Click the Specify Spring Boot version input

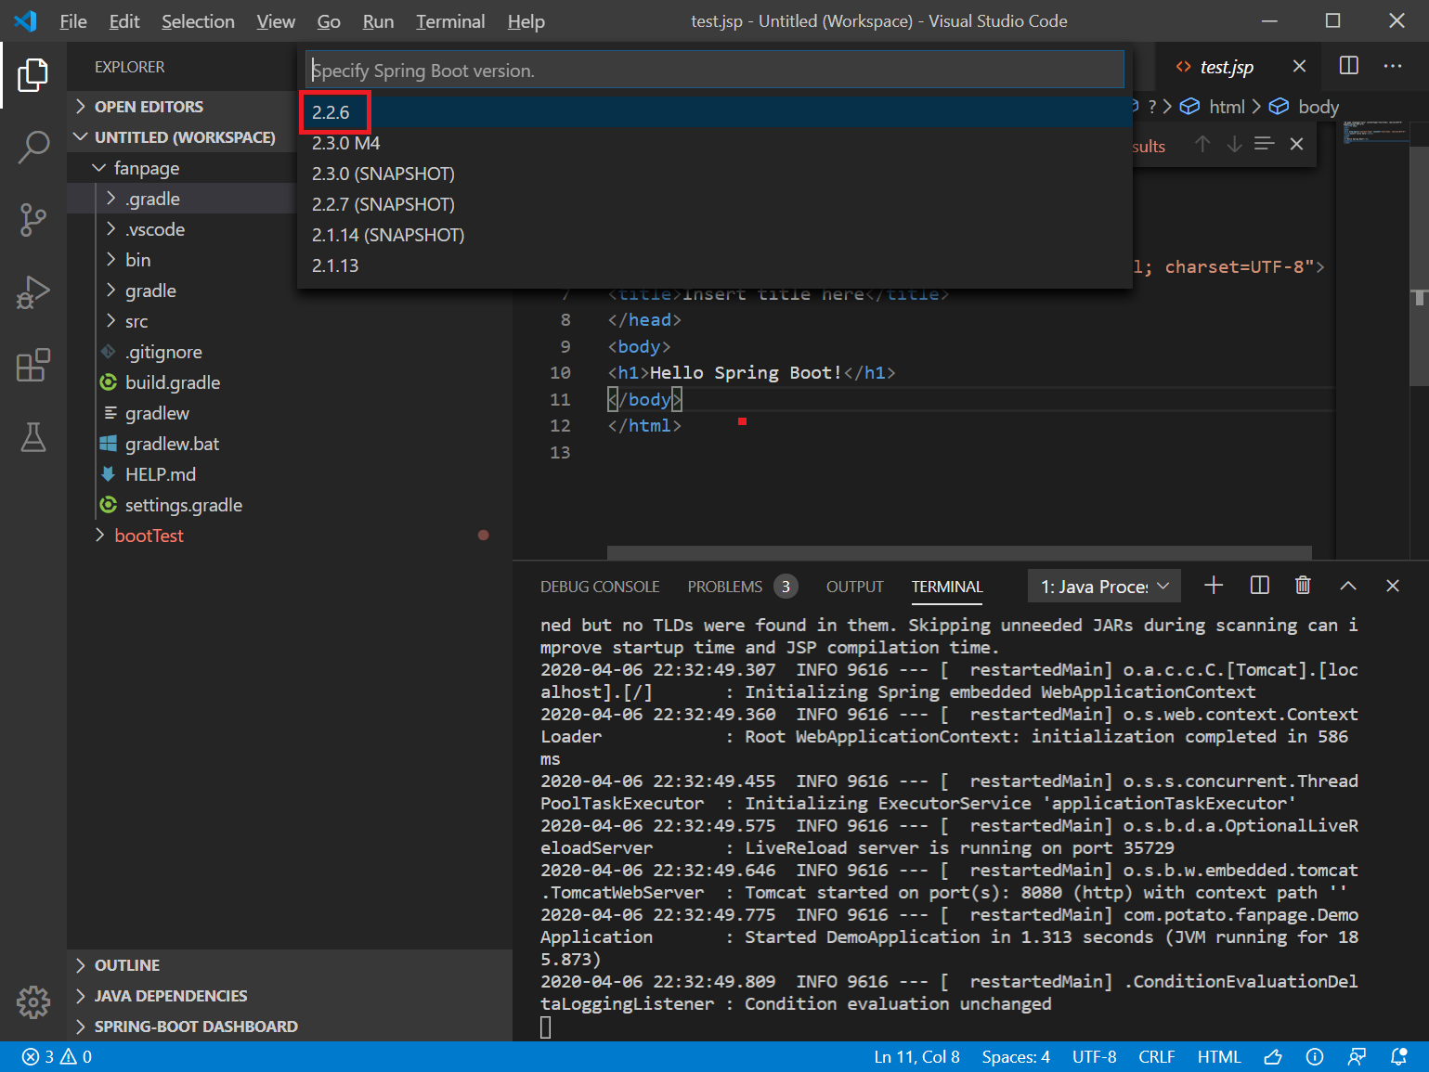[715, 70]
